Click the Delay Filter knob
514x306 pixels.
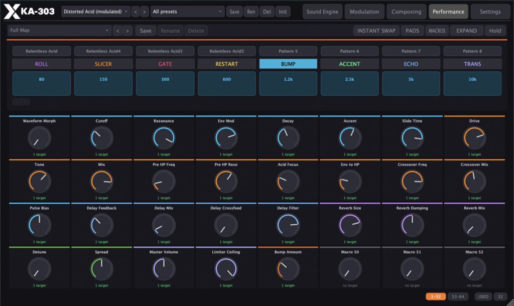tap(288, 225)
